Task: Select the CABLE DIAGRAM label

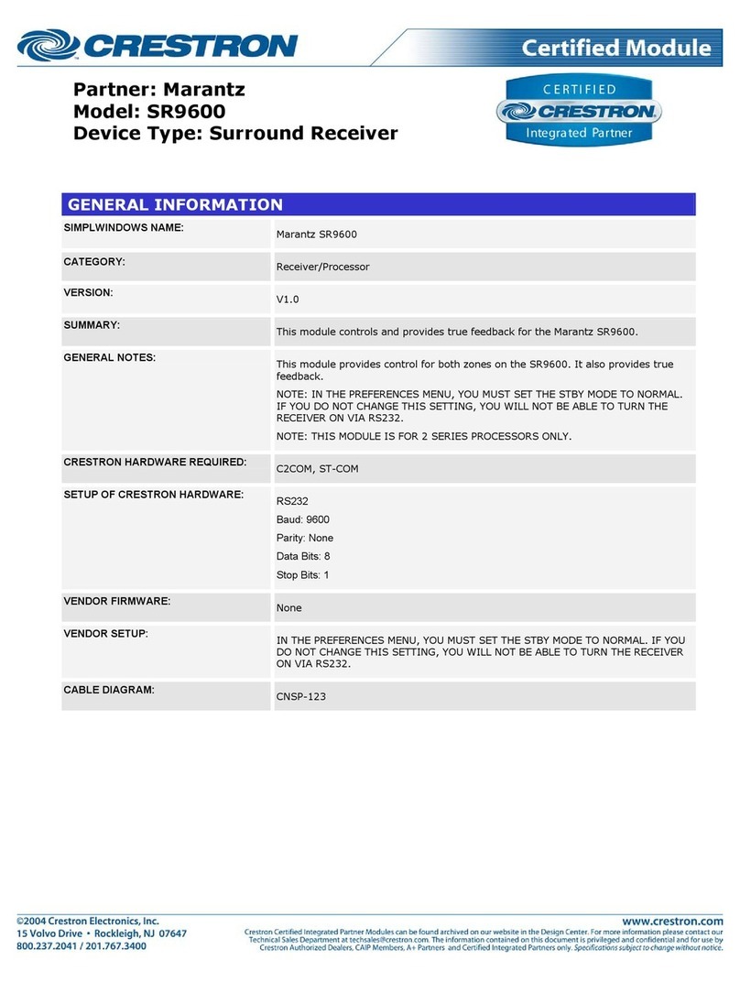Action: [x=109, y=690]
